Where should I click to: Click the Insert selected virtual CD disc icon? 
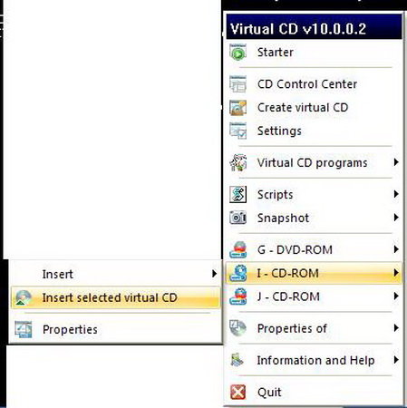click(x=24, y=297)
